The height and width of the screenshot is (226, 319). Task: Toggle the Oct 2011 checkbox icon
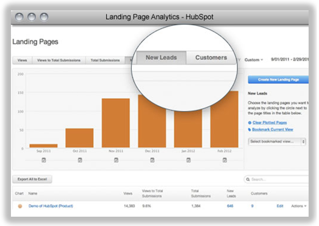[x=80, y=160]
